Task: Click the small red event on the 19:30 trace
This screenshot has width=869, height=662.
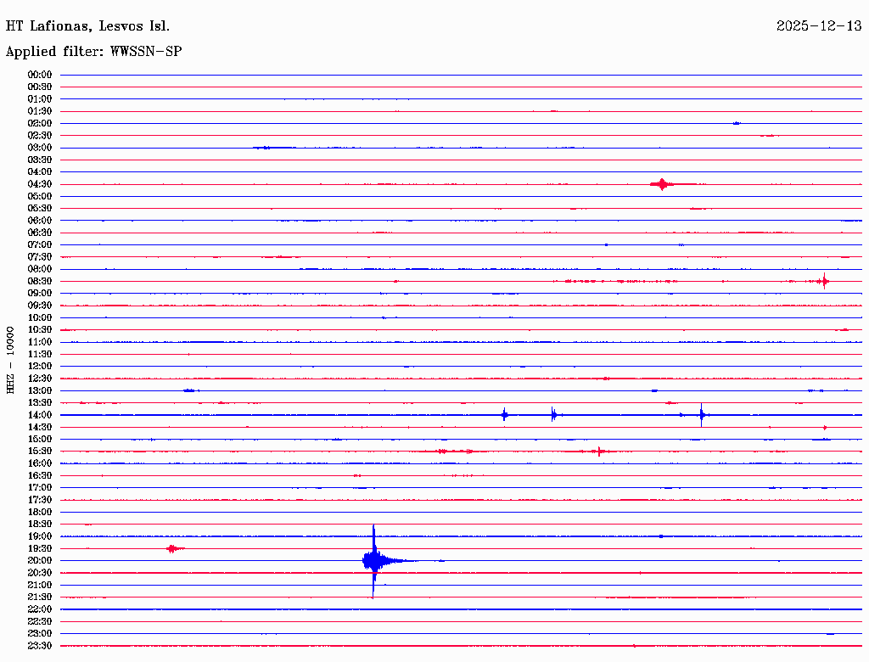Action: point(173,549)
